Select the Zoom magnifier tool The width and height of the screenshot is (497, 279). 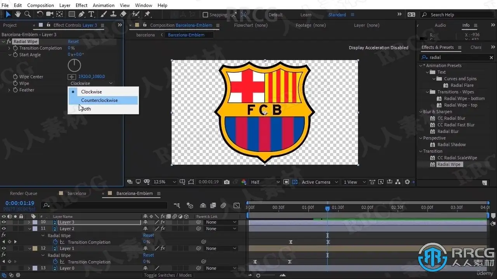point(28,14)
